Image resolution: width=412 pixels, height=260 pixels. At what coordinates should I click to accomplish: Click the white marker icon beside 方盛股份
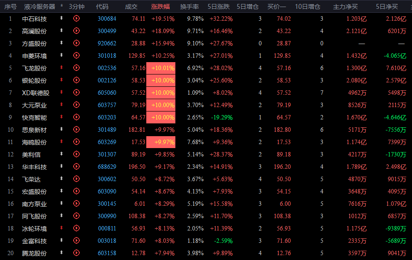click(62, 43)
